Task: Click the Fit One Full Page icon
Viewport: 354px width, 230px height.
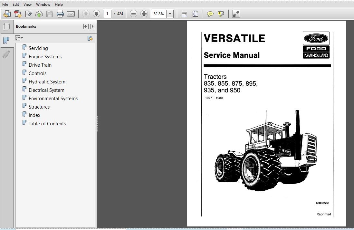Action: tap(195, 14)
